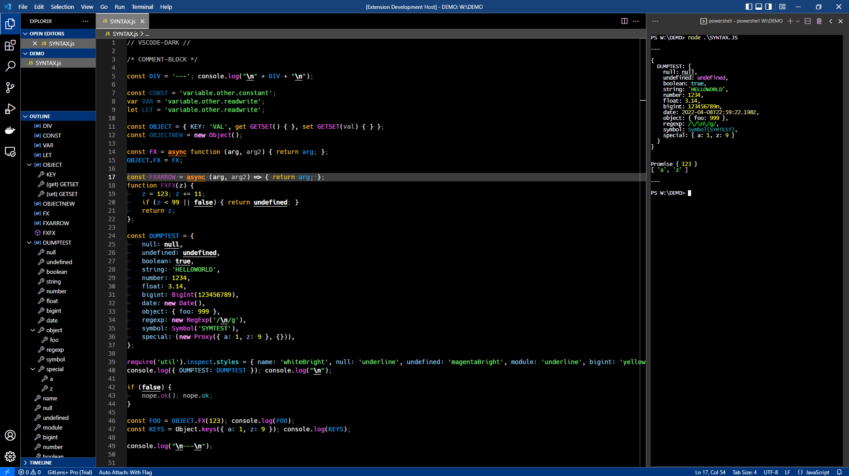The width and height of the screenshot is (849, 476).
Task: Open the Manage gear icon
Action: [10, 457]
